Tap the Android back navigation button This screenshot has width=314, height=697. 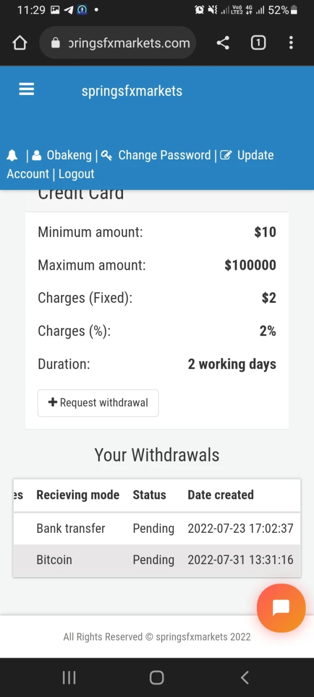(x=244, y=678)
